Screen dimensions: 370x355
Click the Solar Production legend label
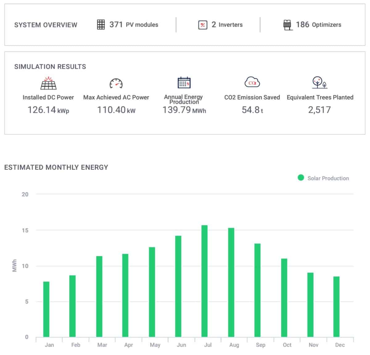(x=328, y=178)
